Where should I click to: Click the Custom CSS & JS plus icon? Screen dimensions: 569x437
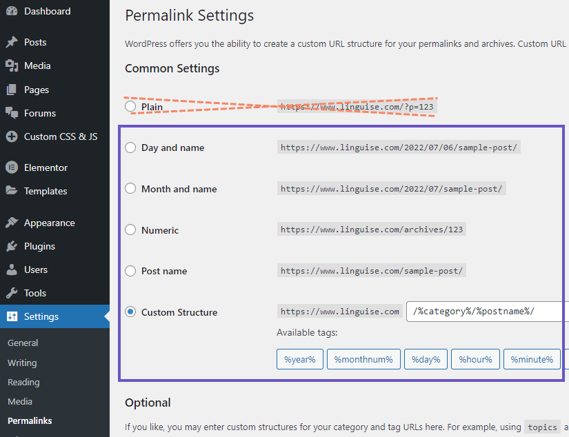12,136
